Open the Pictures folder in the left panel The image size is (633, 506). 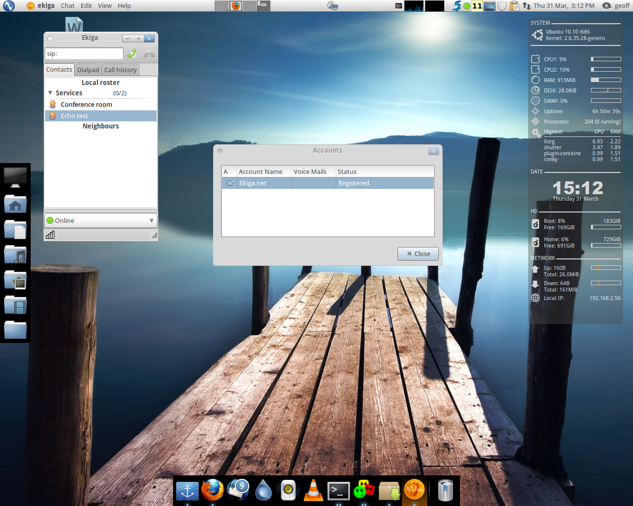(x=15, y=280)
